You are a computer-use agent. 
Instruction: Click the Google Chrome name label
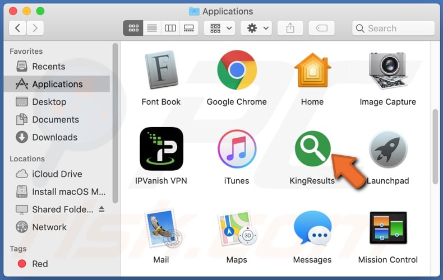[237, 102]
